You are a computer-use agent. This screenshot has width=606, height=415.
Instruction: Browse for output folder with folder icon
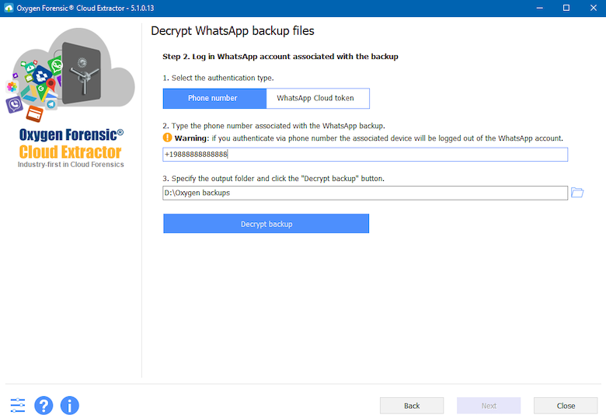click(577, 192)
